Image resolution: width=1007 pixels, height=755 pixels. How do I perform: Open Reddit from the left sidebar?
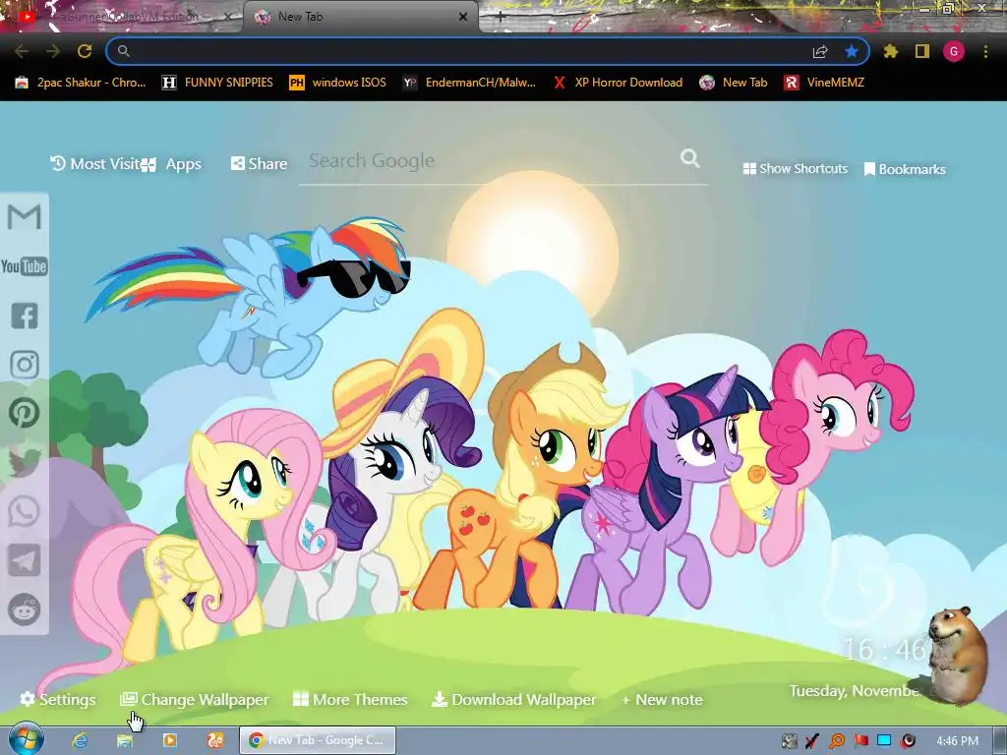tap(25, 610)
